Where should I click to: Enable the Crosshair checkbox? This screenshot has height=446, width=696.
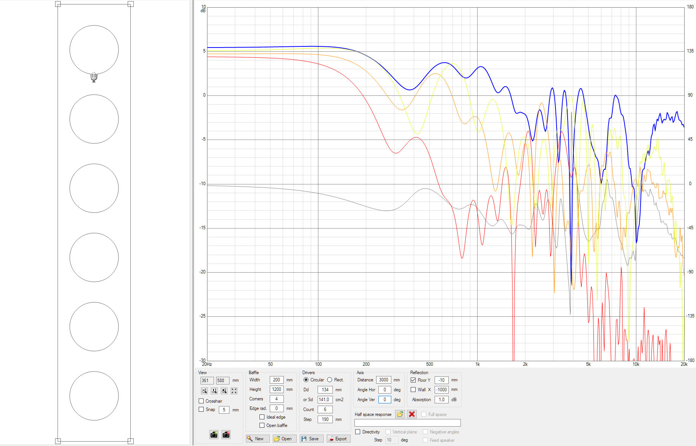(201, 401)
